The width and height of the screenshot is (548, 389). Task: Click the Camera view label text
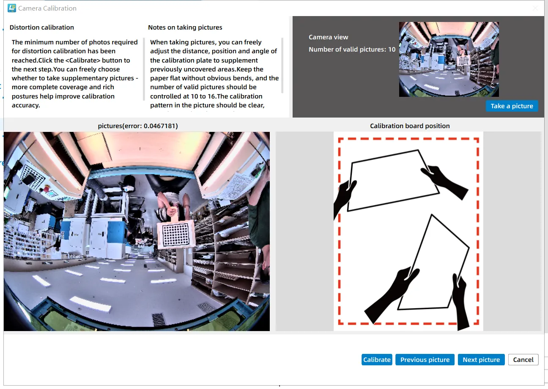coord(328,37)
